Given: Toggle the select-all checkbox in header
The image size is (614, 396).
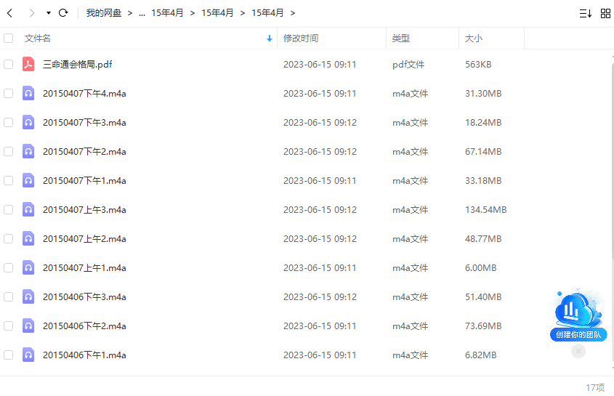Looking at the screenshot, I should (x=9, y=39).
